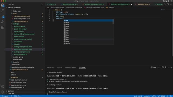Switch to the index.ts editor tab
Viewport: 173px width, 97px height.
(x=51, y=4)
